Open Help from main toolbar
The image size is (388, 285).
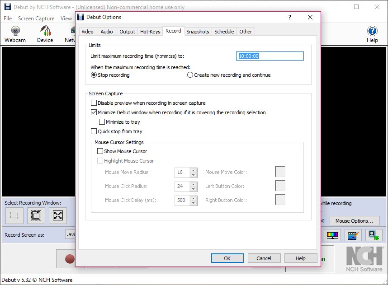(372, 34)
